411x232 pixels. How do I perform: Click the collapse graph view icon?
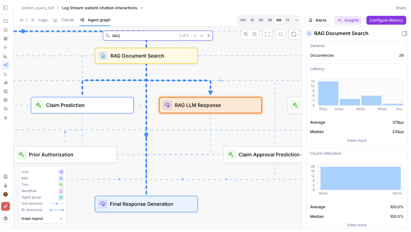coord(281,34)
